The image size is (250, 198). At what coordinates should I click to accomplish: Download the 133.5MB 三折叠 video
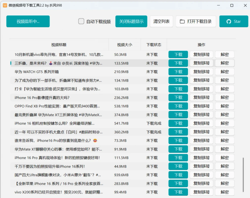coord(178,63)
